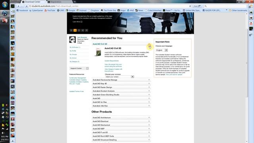Screen dimensions: 254x143
Task: Open the System Requirements link
Action: click(112, 61)
